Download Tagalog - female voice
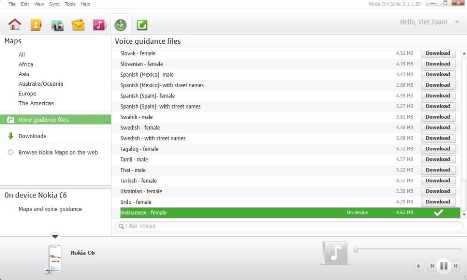 (x=438, y=149)
